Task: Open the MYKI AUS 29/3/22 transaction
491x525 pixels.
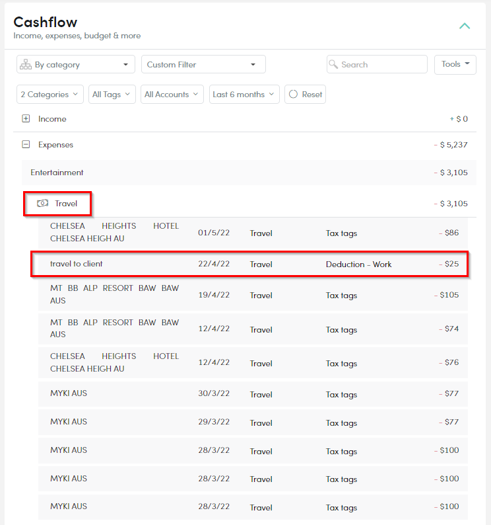Action: (253, 423)
